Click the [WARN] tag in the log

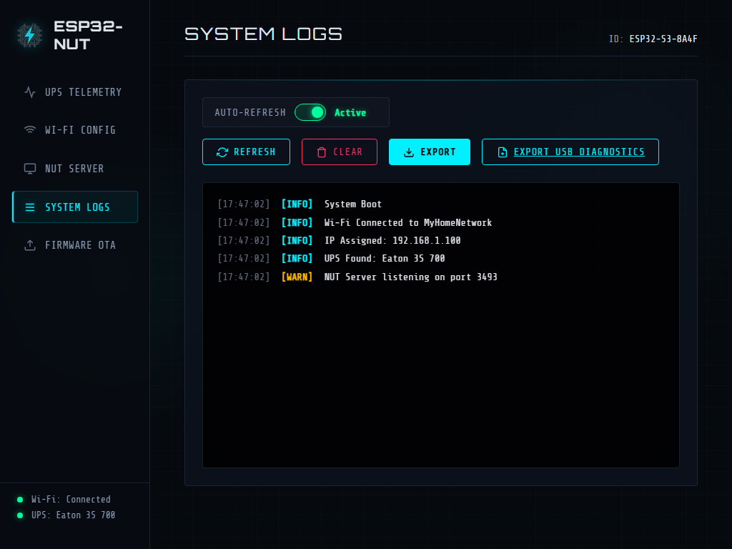click(297, 277)
